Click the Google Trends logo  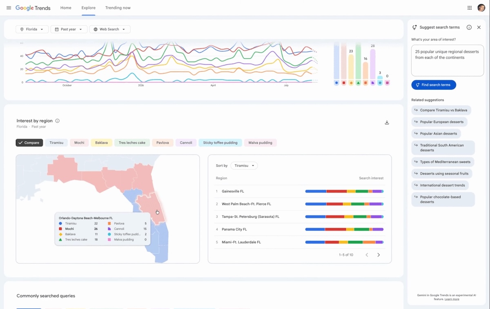(33, 8)
